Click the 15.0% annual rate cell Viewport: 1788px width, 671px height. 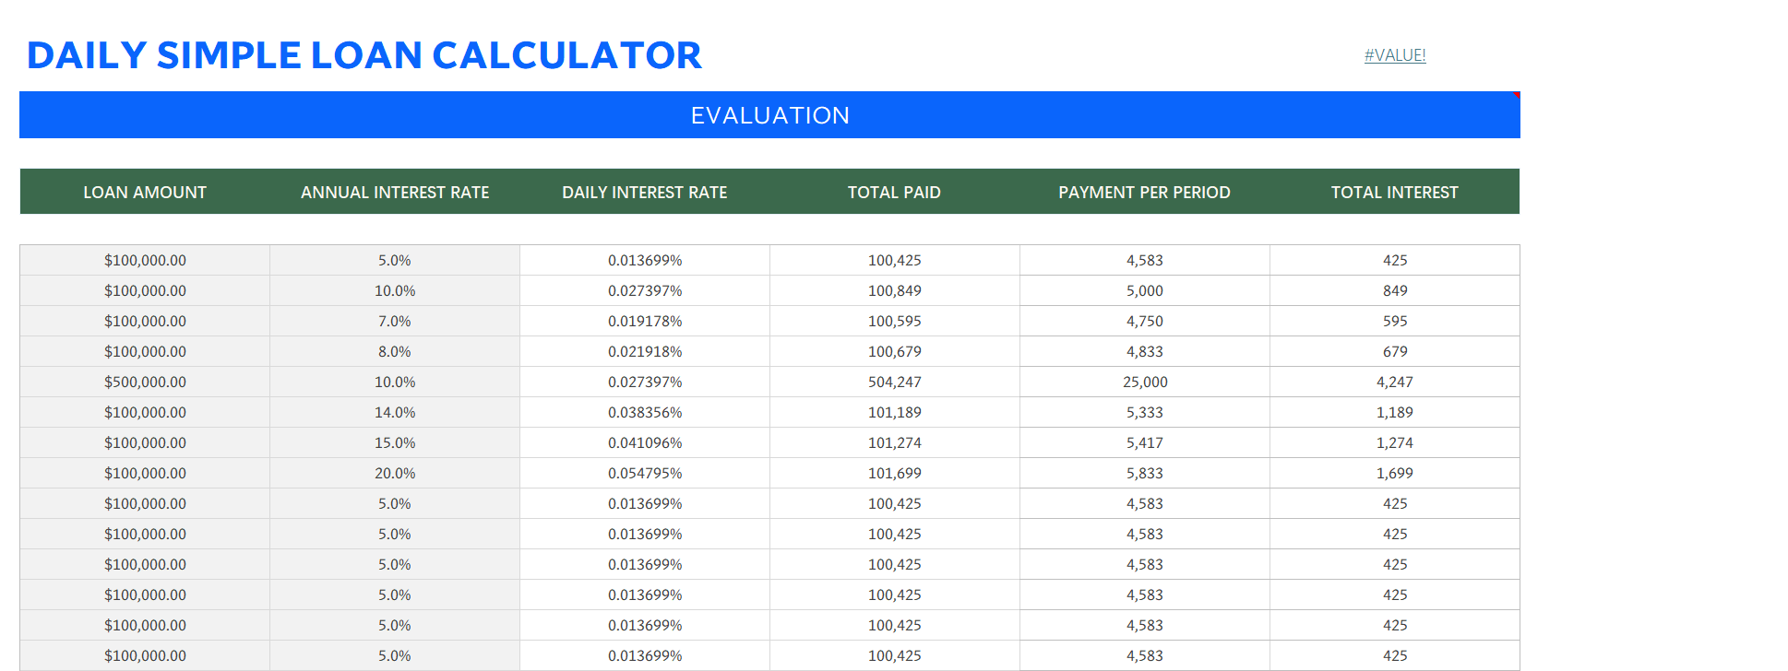point(395,442)
